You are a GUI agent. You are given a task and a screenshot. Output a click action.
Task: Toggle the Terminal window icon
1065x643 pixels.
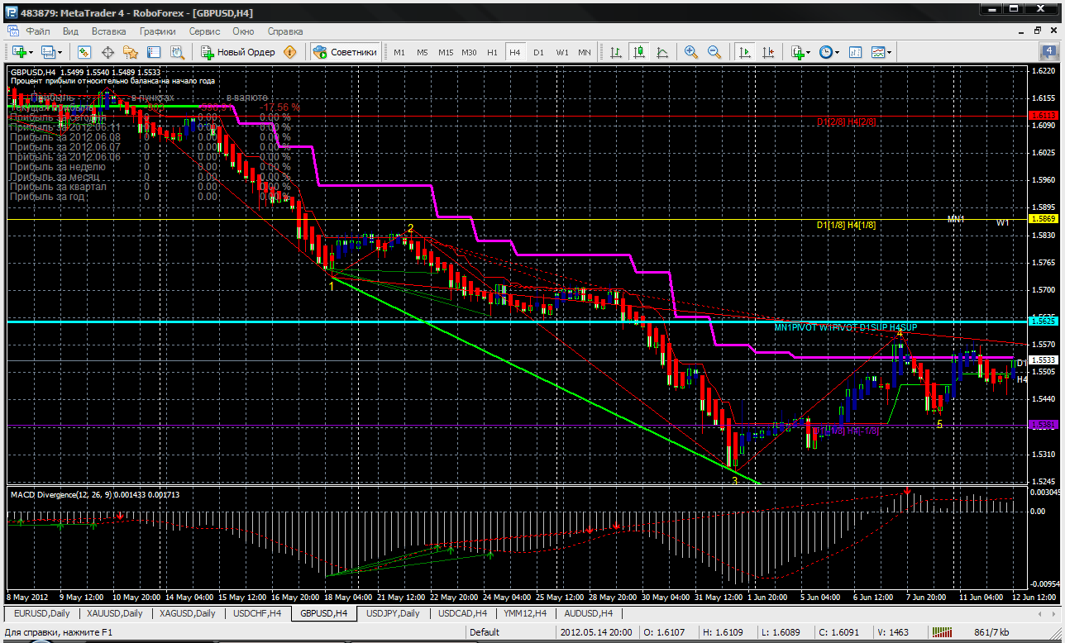tap(154, 52)
